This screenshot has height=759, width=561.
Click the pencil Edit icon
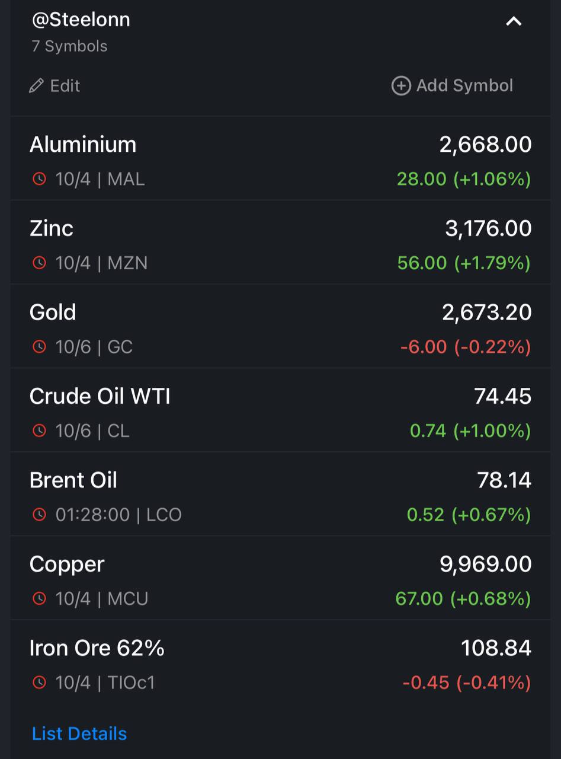[36, 86]
